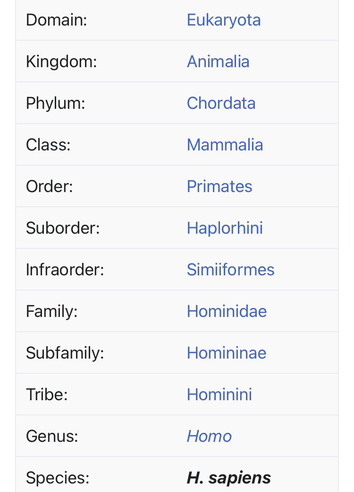Click the bold H. sapiens species text
The height and width of the screenshot is (492, 354).
point(229,478)
